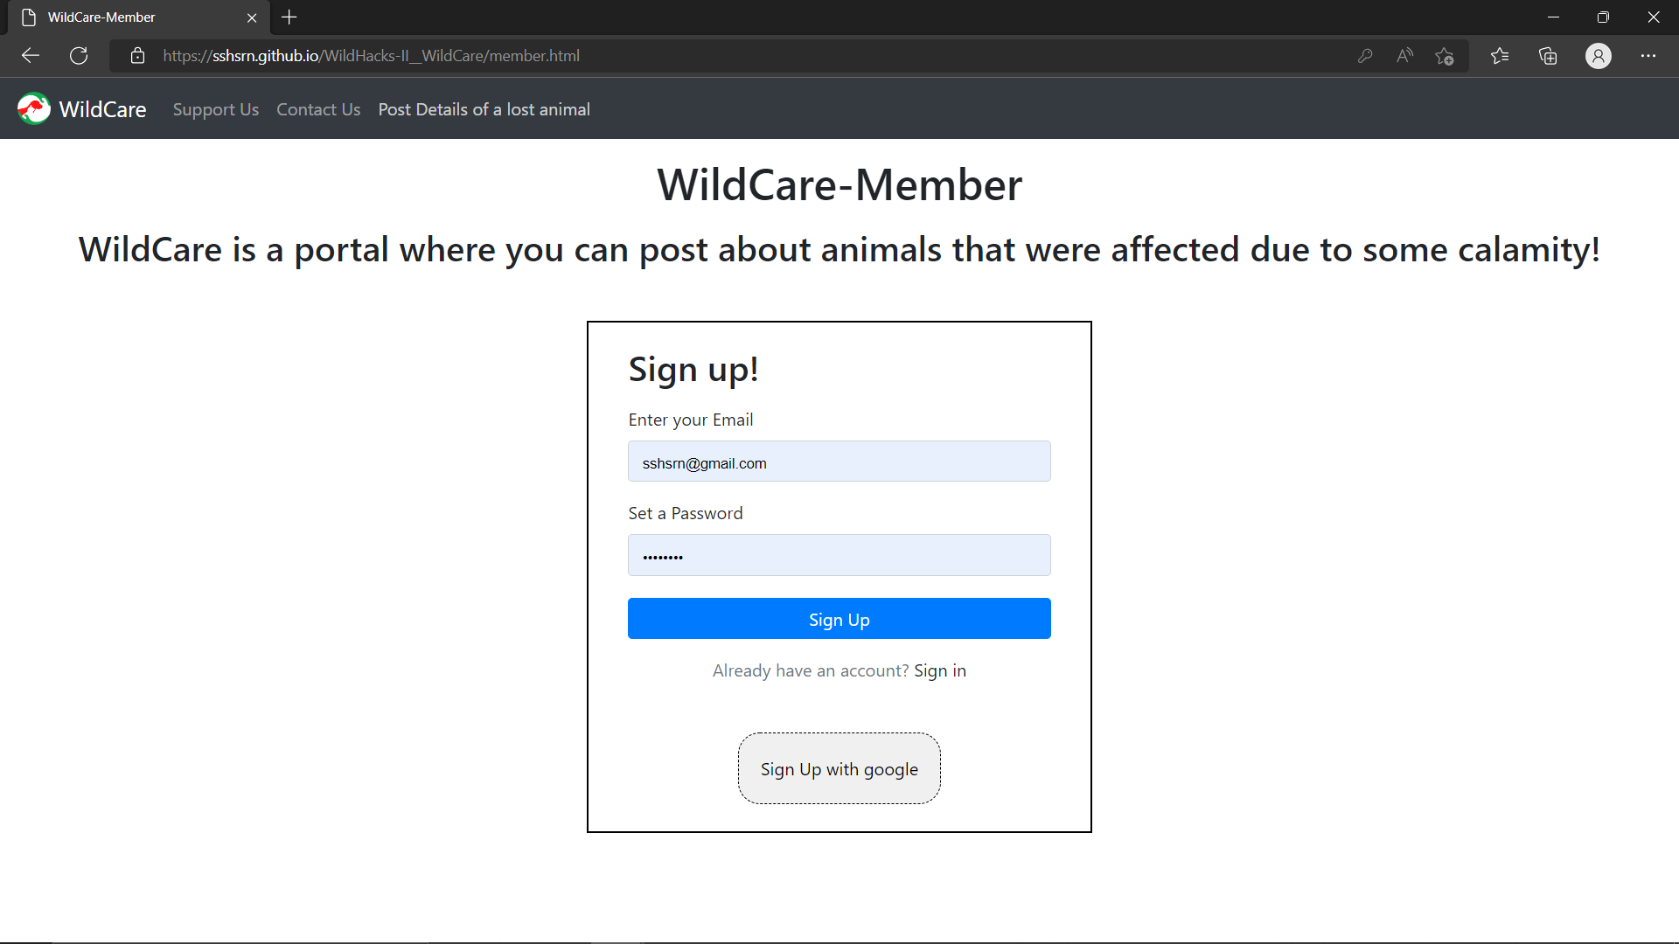Reload the page with refresh icon
The image size is (1679, 944).
79,56
